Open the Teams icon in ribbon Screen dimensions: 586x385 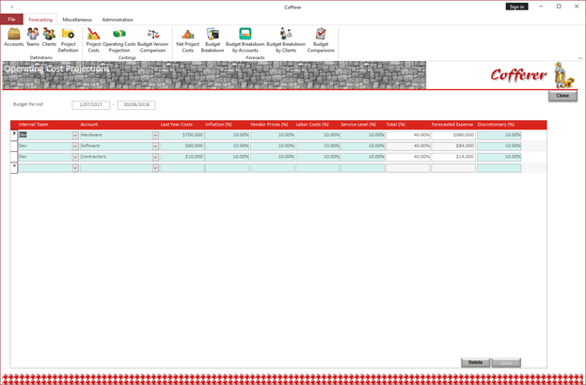tap(33, 38)
